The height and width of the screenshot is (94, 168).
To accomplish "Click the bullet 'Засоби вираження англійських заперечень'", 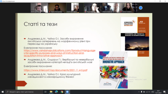I will [59, 41].
